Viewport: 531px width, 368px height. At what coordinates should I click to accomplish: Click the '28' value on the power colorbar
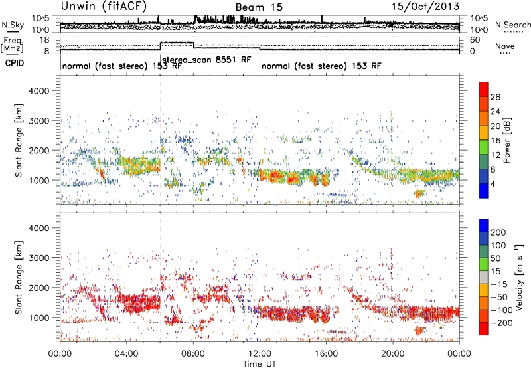[x=495, y=97]
